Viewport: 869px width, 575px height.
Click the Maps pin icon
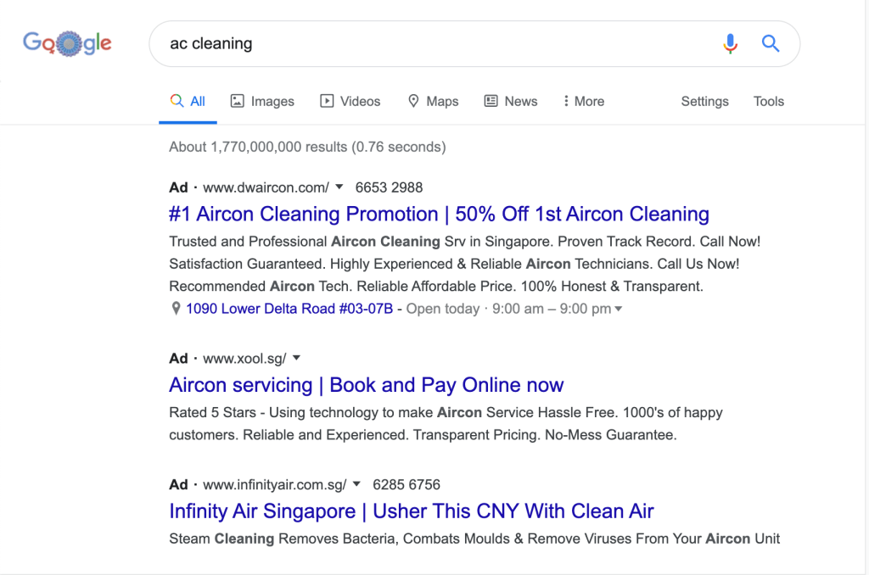pyautogui.click(x=414, y=101)
